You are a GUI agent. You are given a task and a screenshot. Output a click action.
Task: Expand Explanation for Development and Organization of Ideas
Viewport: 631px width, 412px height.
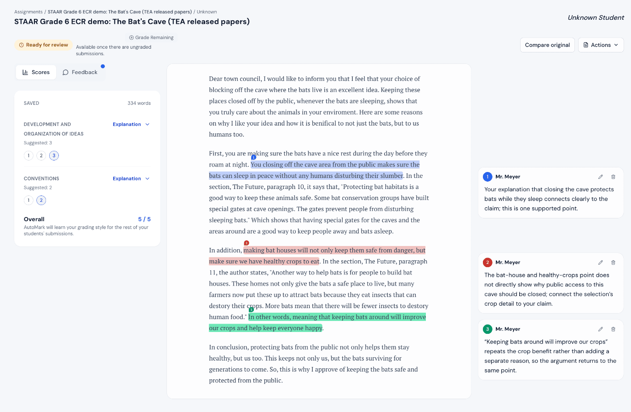pos(131,124)
